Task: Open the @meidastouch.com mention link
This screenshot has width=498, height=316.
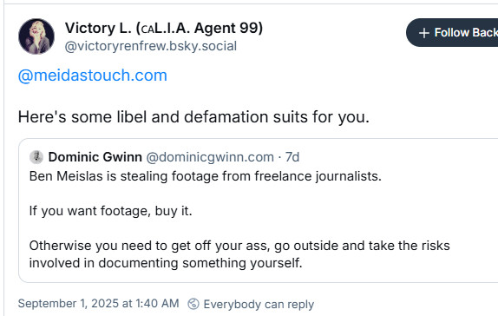Action: 93,76
